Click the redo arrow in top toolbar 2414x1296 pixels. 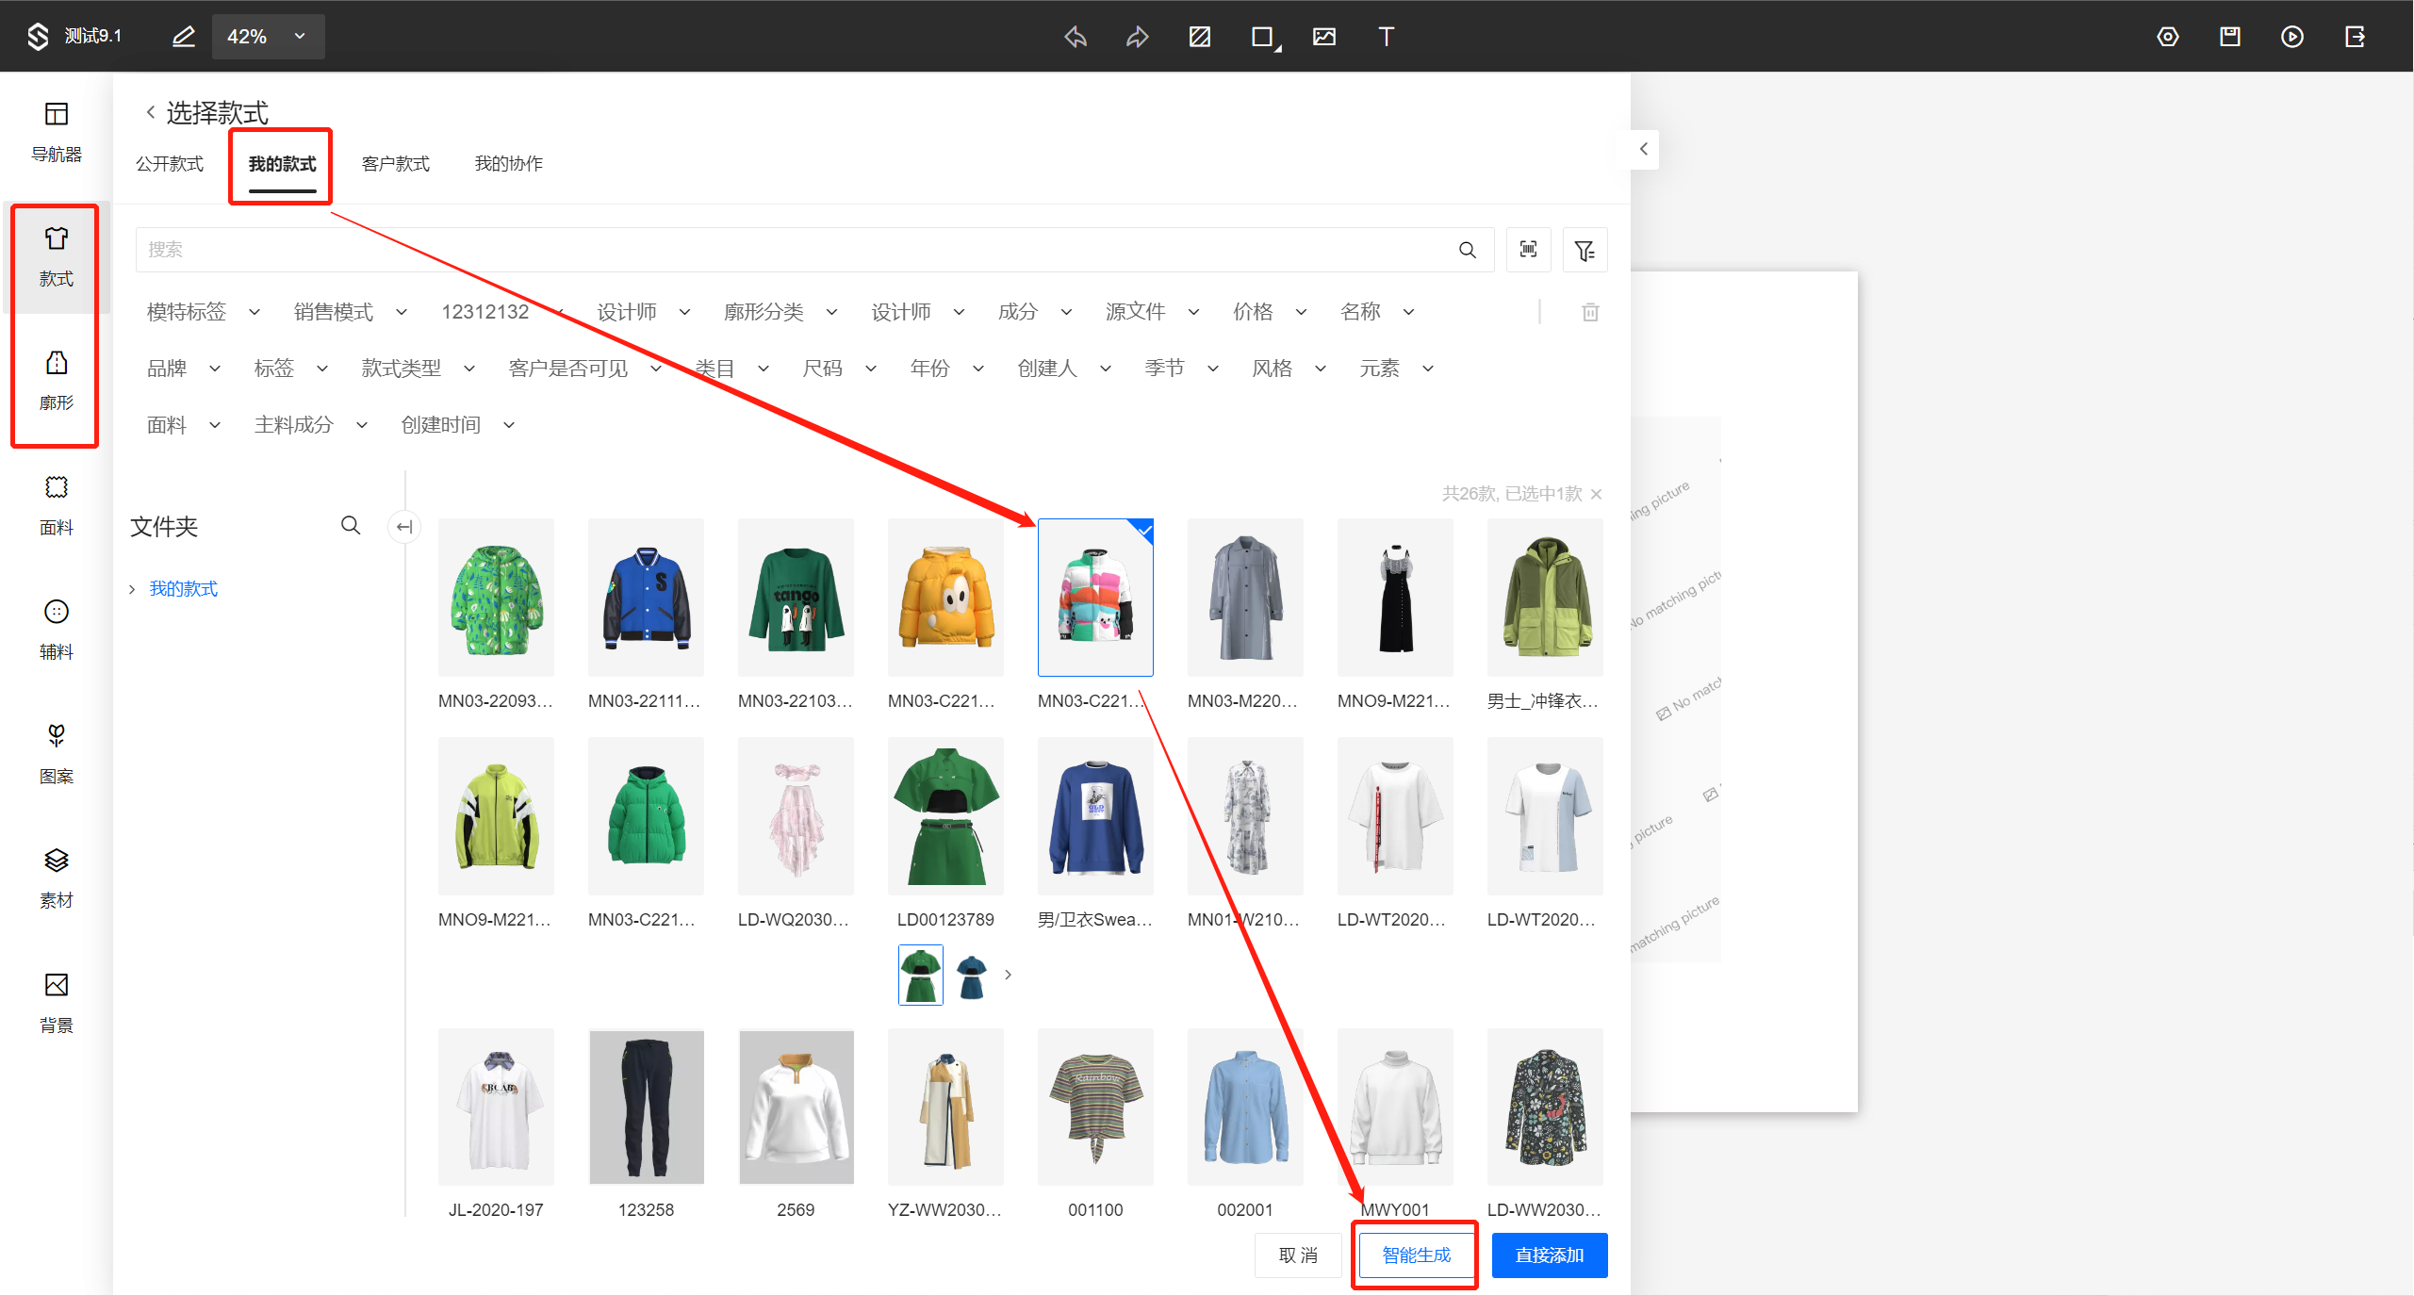tap(1138, 37)
